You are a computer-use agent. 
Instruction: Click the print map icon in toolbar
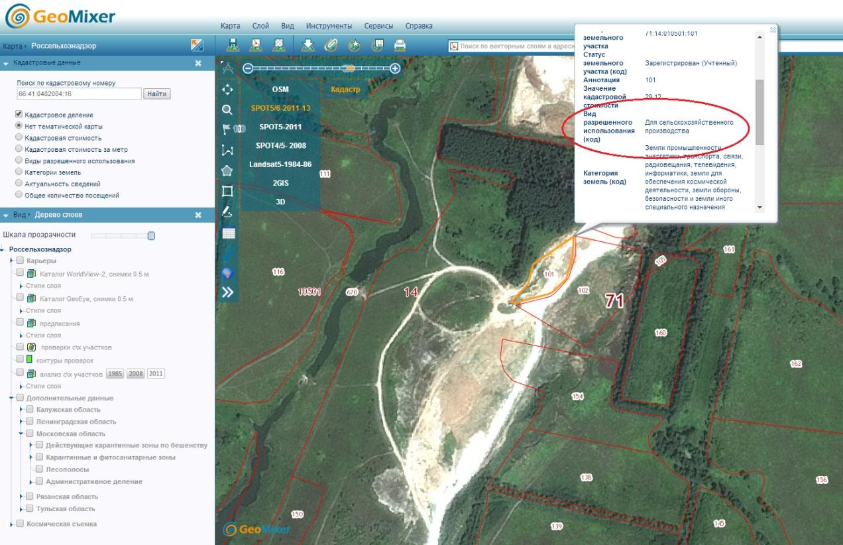(400, 45)
